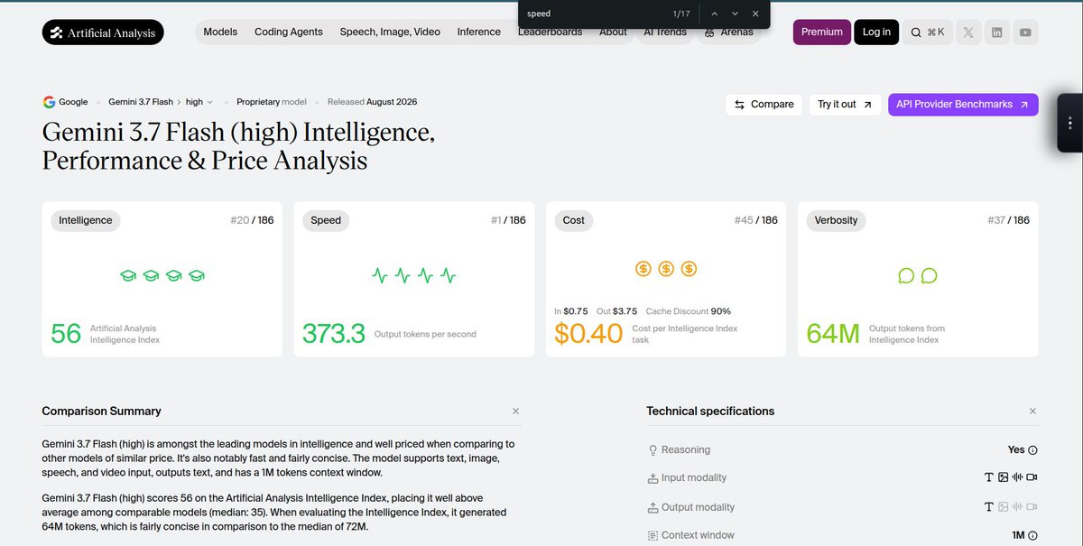
Task: Click the Premium button
Action: (822, 32)
